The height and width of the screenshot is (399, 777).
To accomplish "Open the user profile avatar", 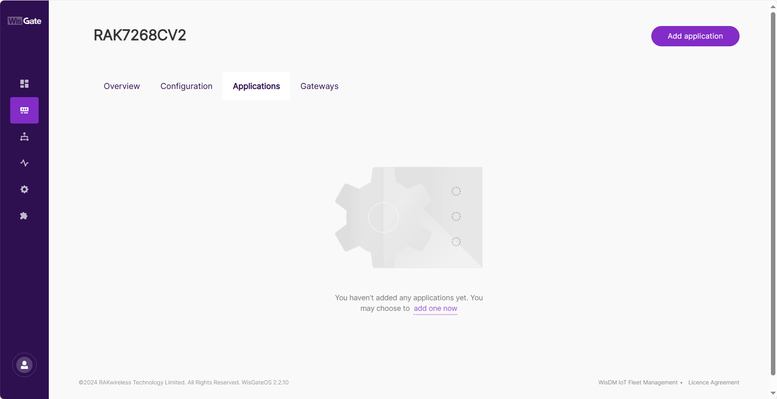I will [24, 365].
